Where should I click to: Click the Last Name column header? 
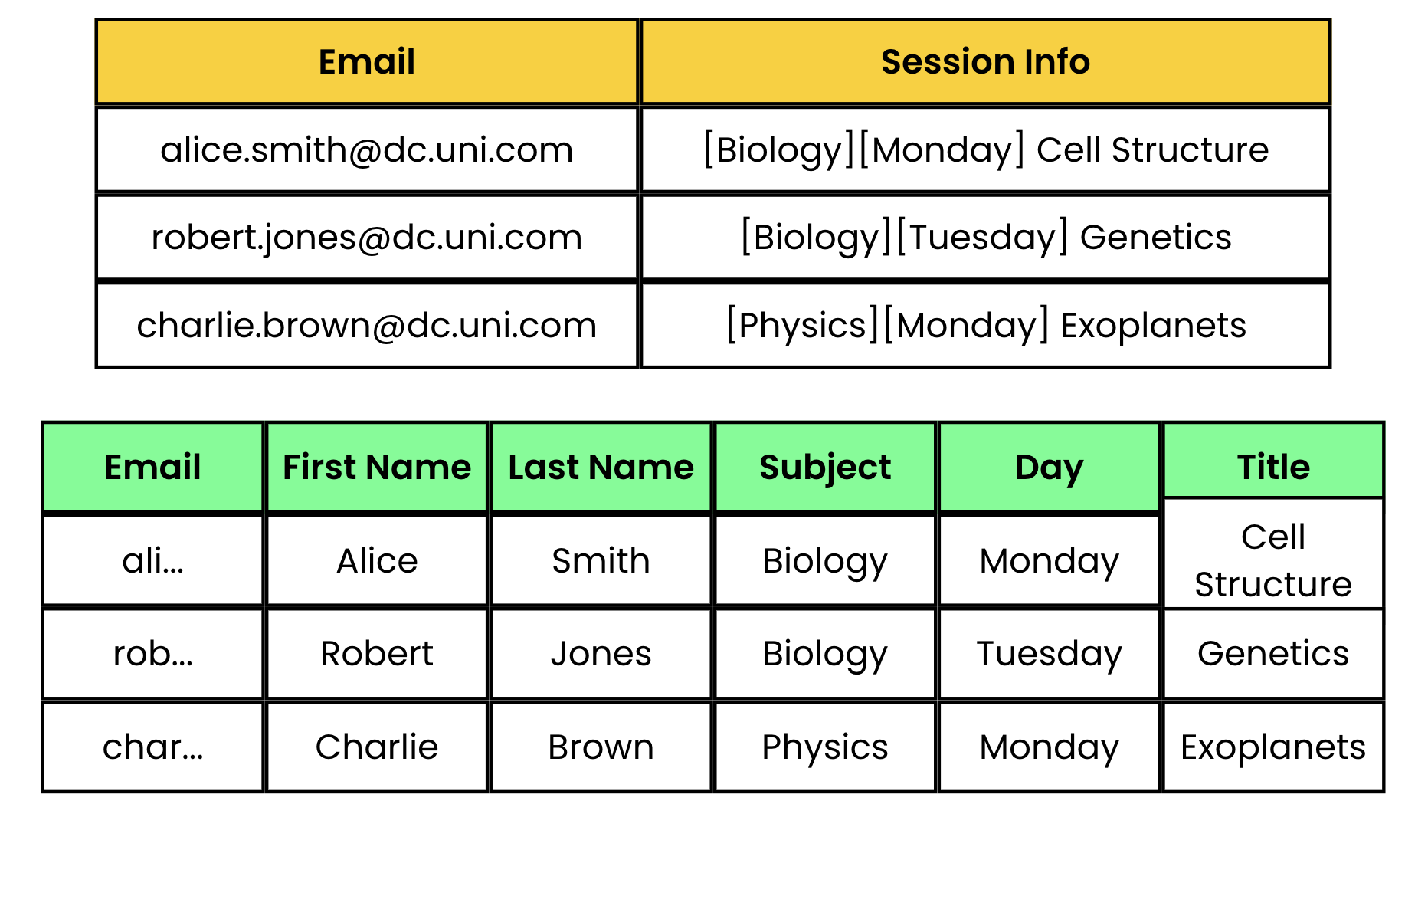pos(601,467)
